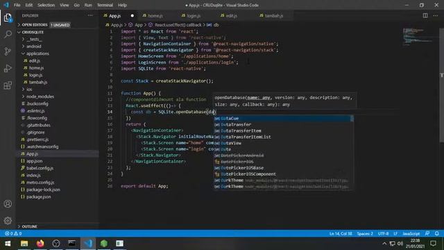Open the Terminal menu
This screenshot has height=250, width=444.
(x=105, y=5)
